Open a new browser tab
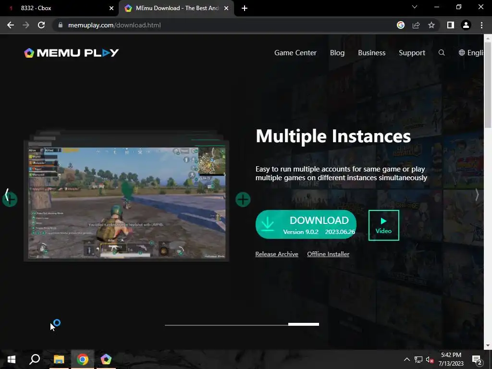The height and width of the screenshot is (369, 492). tap(245, 8)
